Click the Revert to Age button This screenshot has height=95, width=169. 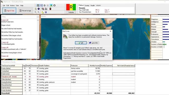click(x=25, y=11)
